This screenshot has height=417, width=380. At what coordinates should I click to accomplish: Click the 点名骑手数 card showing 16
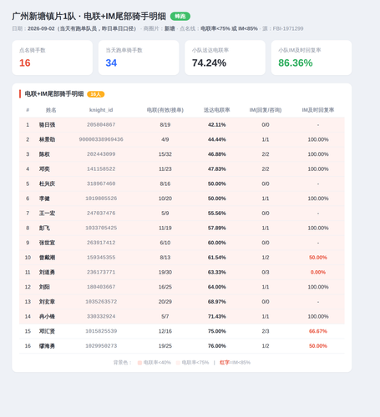pyautogui.click(x=53, y=58)
